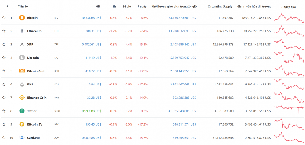Sort by the 7 ngày column header

coord(141,6)
